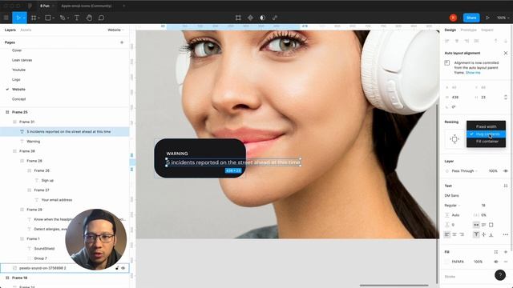Select the Move tool
513x288 pixels.
coord(18,18)
